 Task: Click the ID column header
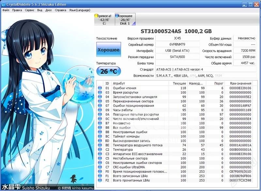coord(107,83)
